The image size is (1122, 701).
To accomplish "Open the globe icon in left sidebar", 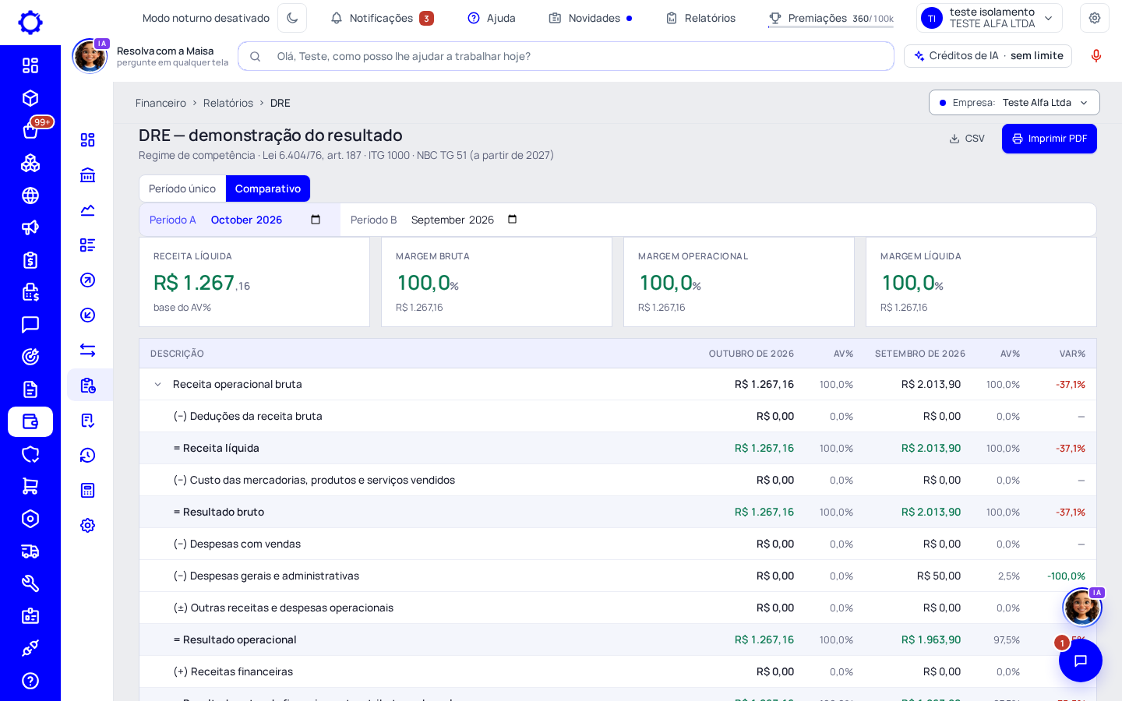I will click(30, 196).
